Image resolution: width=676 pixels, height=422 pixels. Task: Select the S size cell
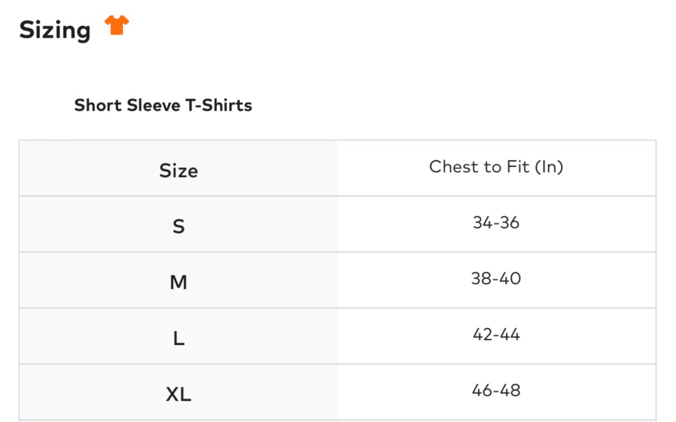[x=178, y=226]
